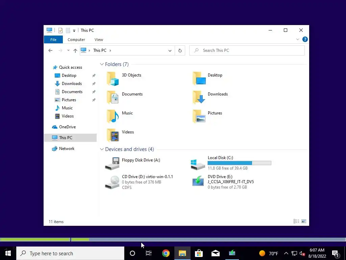Viewport: 346px width, 260px height.
Task: Click the breadcrumb arrow before This PC
Action: tap(89, 50)
